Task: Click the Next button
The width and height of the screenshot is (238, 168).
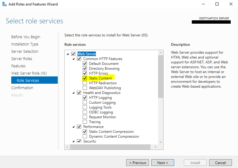Action: pyautogui.click(x=163, y=163)
